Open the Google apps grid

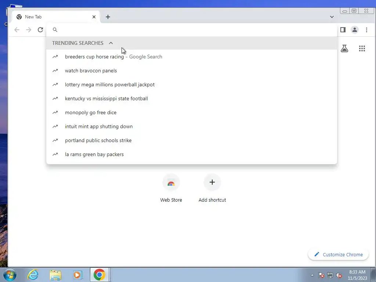point(362,48)
